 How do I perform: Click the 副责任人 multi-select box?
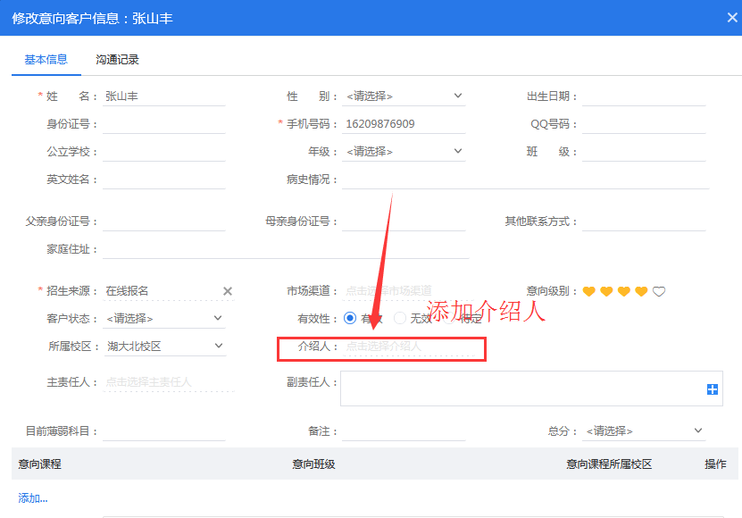(x=531, y=388)
